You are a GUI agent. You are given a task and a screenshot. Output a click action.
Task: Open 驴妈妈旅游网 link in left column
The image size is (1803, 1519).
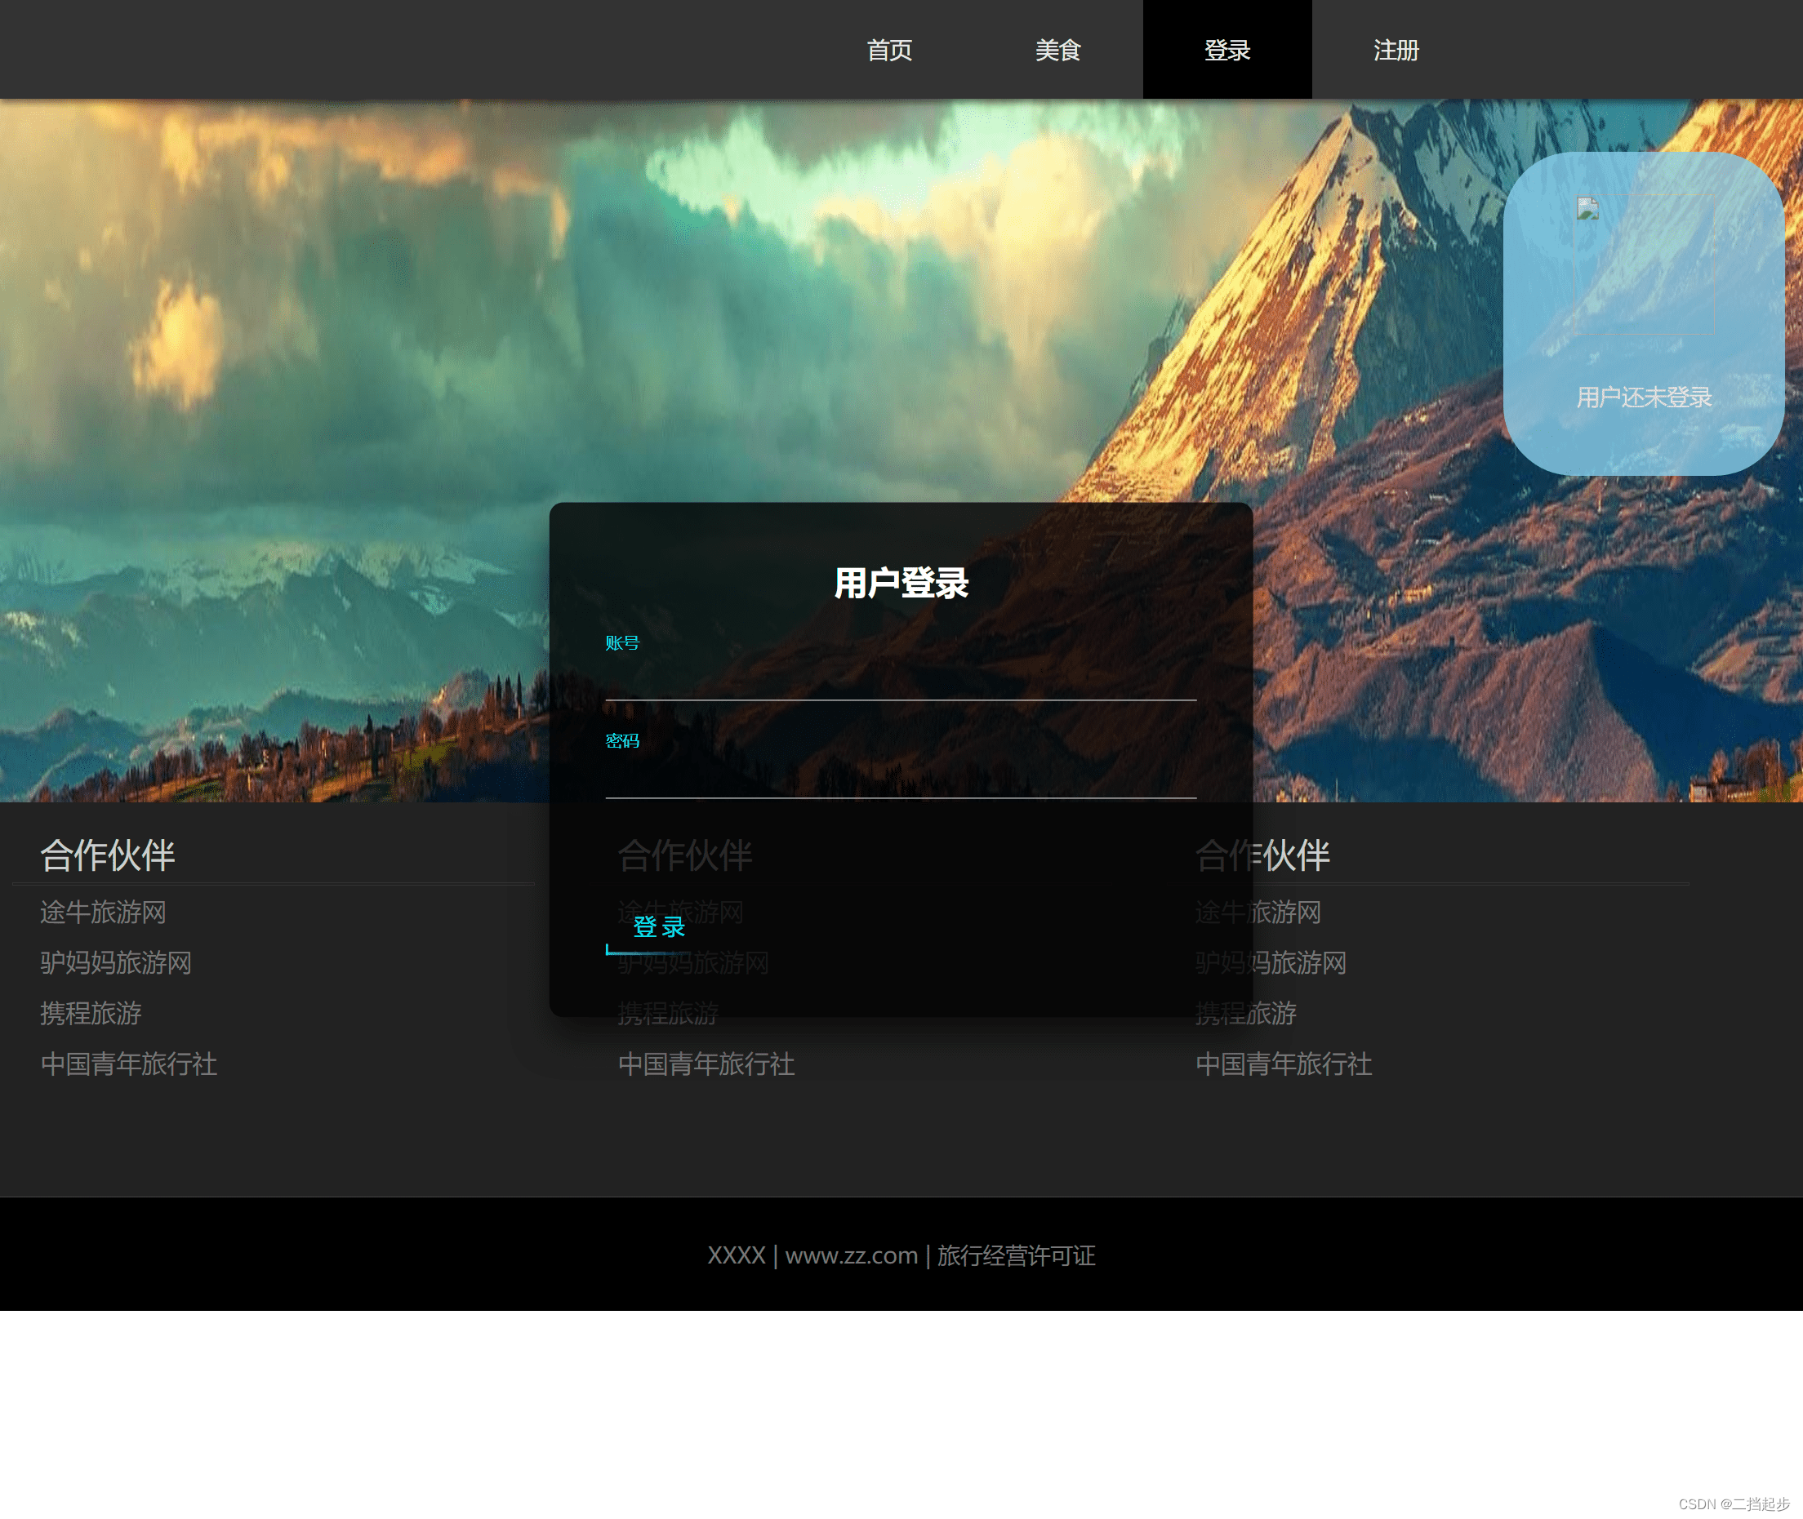115,962
